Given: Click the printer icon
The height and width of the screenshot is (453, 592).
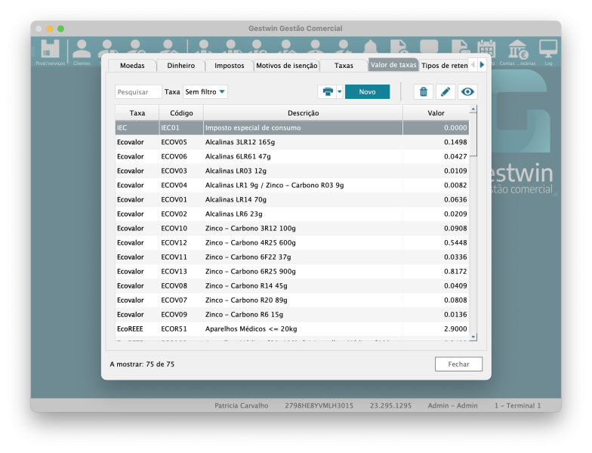Looking at the screenshot, I should (328, 92).
